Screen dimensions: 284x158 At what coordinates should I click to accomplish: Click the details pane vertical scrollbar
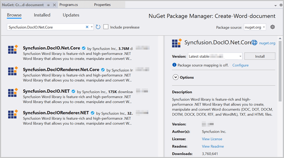point(280,71)
